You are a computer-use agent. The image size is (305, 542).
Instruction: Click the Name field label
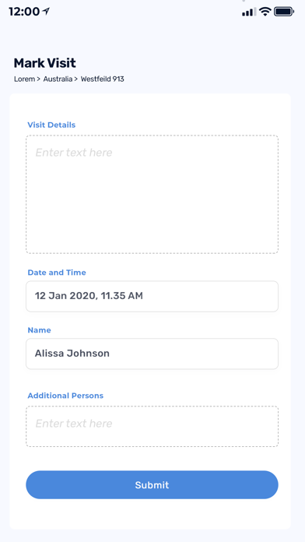tap(40, 330)
